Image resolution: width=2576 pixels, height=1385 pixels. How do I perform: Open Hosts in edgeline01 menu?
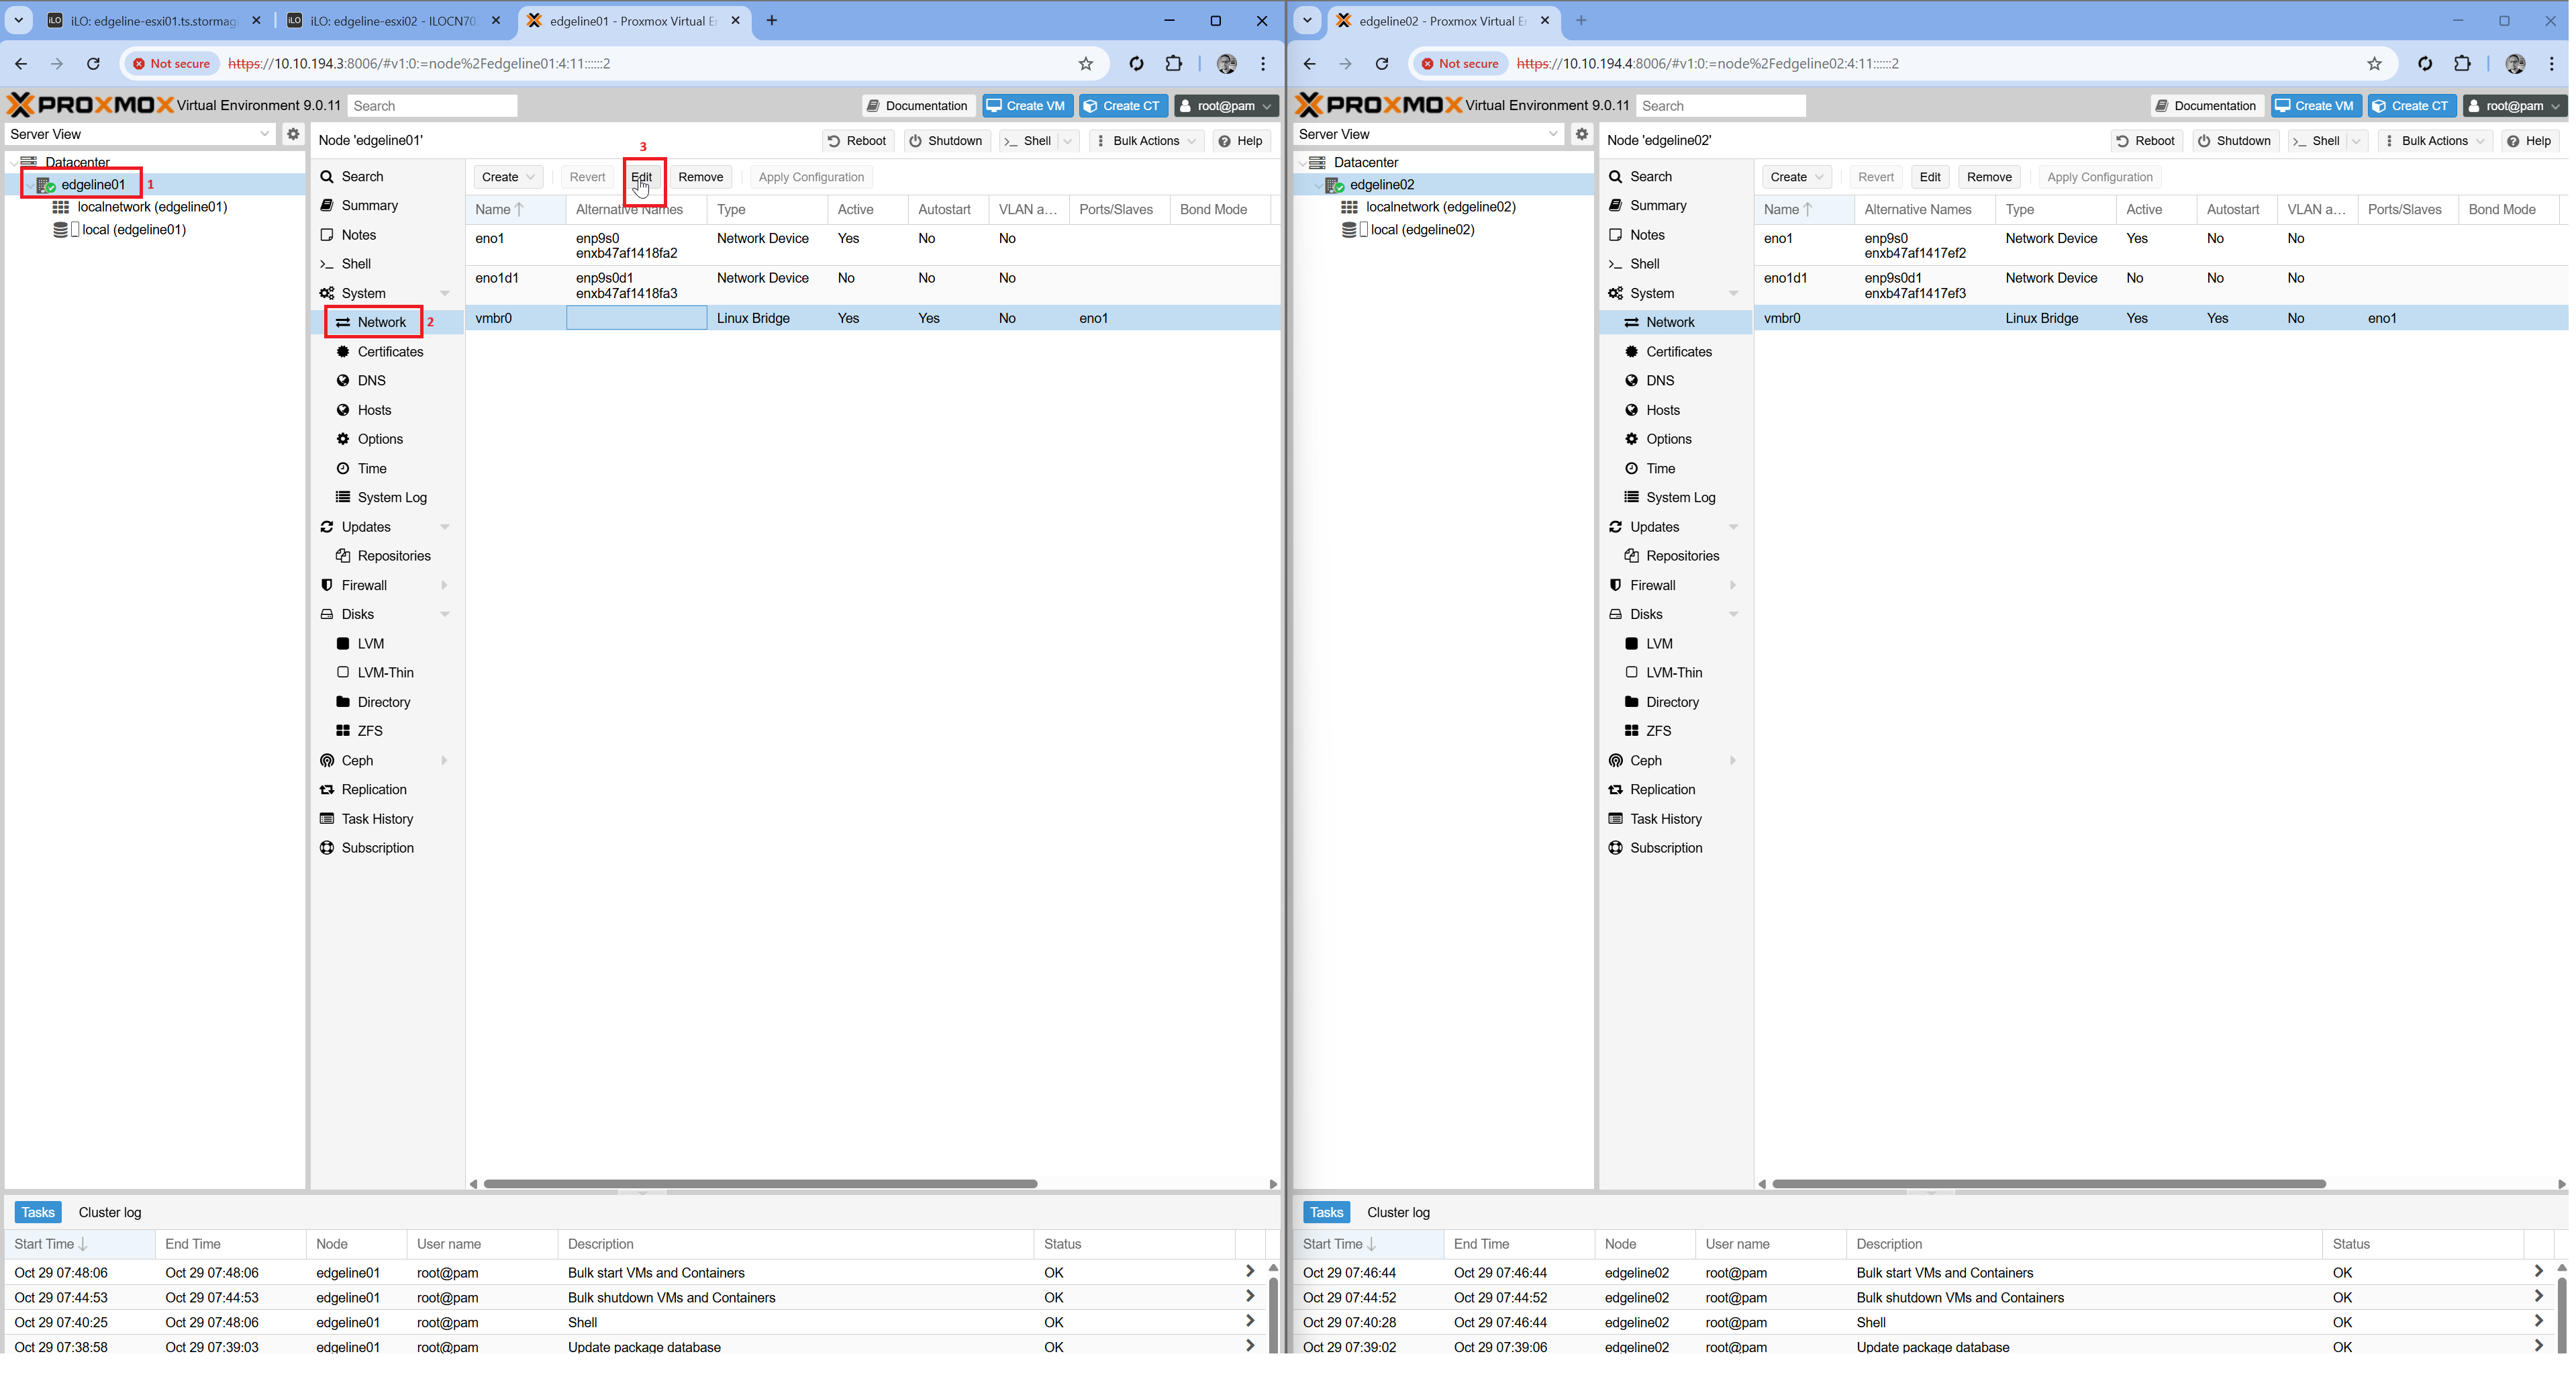click(x=374, y=410)
